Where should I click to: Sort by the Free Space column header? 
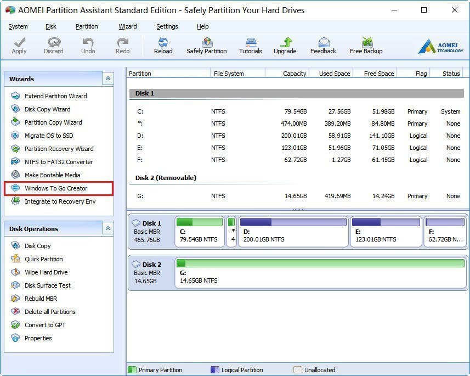[375, 74]
